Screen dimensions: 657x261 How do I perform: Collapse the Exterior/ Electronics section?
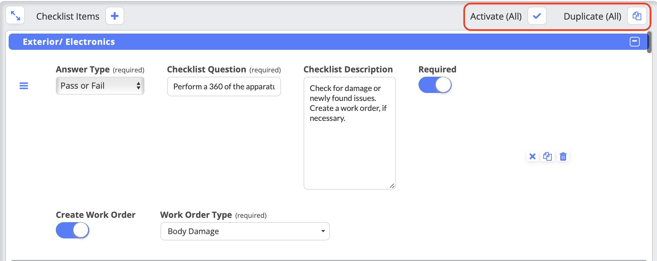634,42
